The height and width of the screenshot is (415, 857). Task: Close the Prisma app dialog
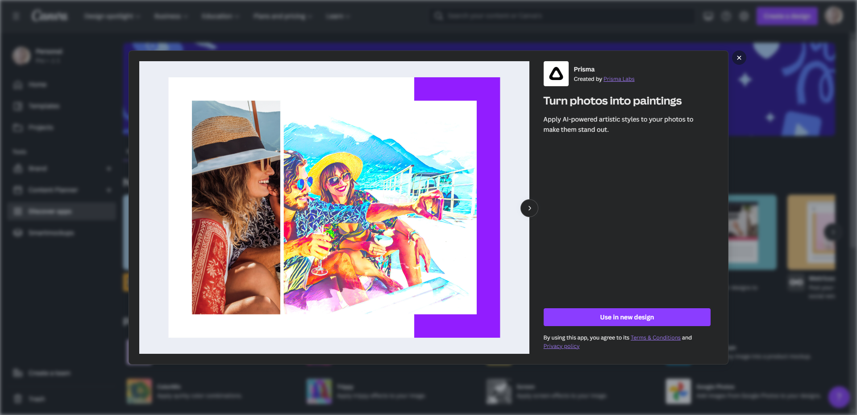pos(739,58)
